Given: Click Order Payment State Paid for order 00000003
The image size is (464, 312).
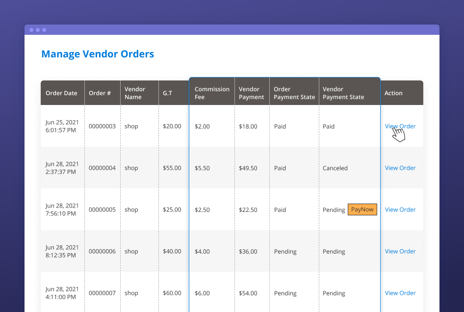Looking at the screenshot, I should click(280, 127).
